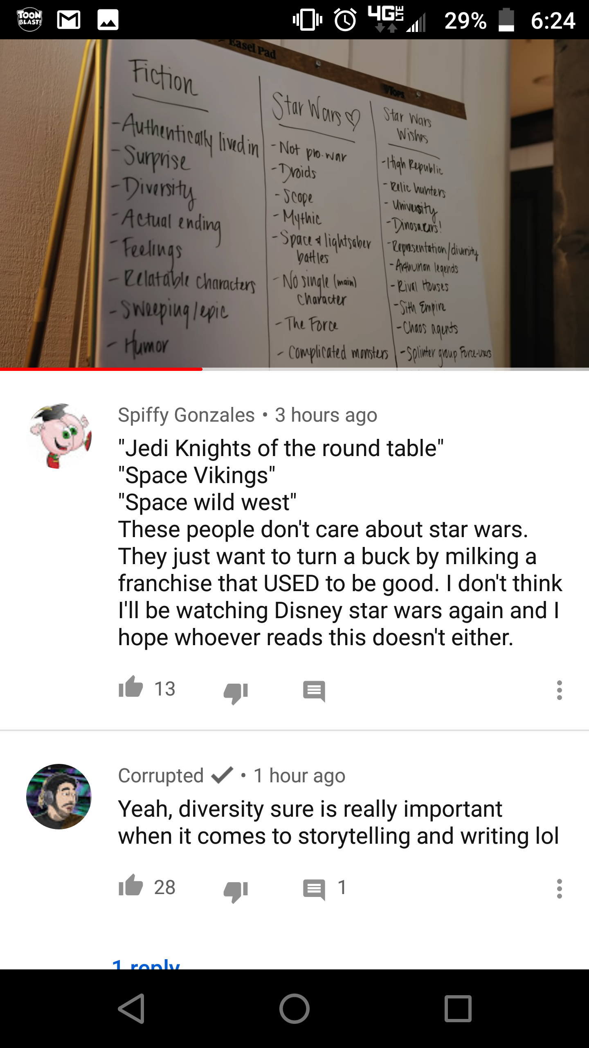
Task: Tap the Android back button
Action: [x=131, y=1008]
